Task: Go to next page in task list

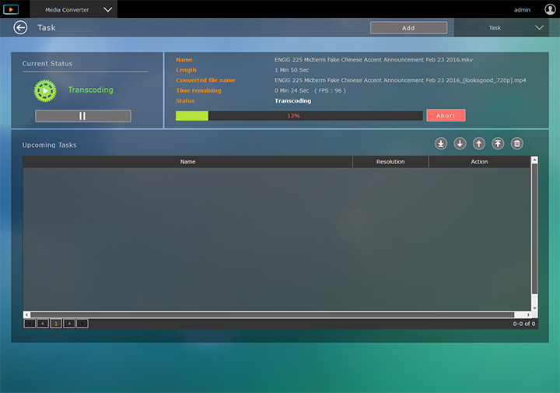Action: point(69,323)
